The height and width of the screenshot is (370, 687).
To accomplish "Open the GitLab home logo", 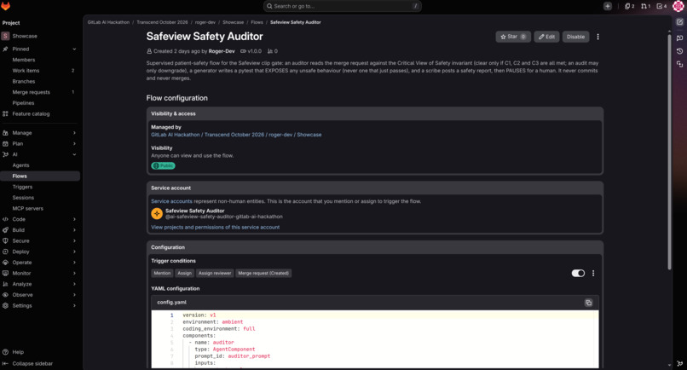I will tap(6, 6).
